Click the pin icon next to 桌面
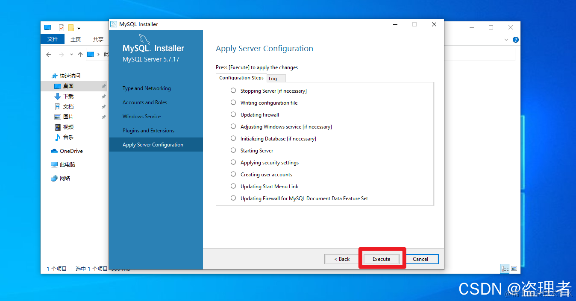 point(103,86)
